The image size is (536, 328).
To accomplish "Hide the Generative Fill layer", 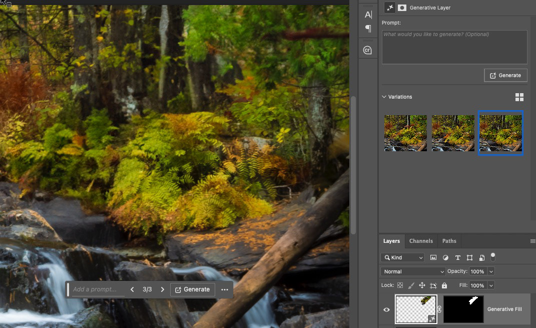I will point(387,309).
